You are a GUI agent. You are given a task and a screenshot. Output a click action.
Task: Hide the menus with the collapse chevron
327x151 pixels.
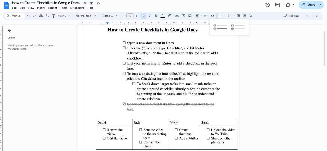(x=317, y=16)
